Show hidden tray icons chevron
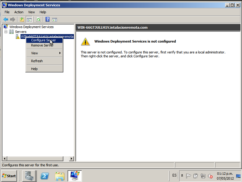This screenshot has width=242, height=182. tap(182, 176)
